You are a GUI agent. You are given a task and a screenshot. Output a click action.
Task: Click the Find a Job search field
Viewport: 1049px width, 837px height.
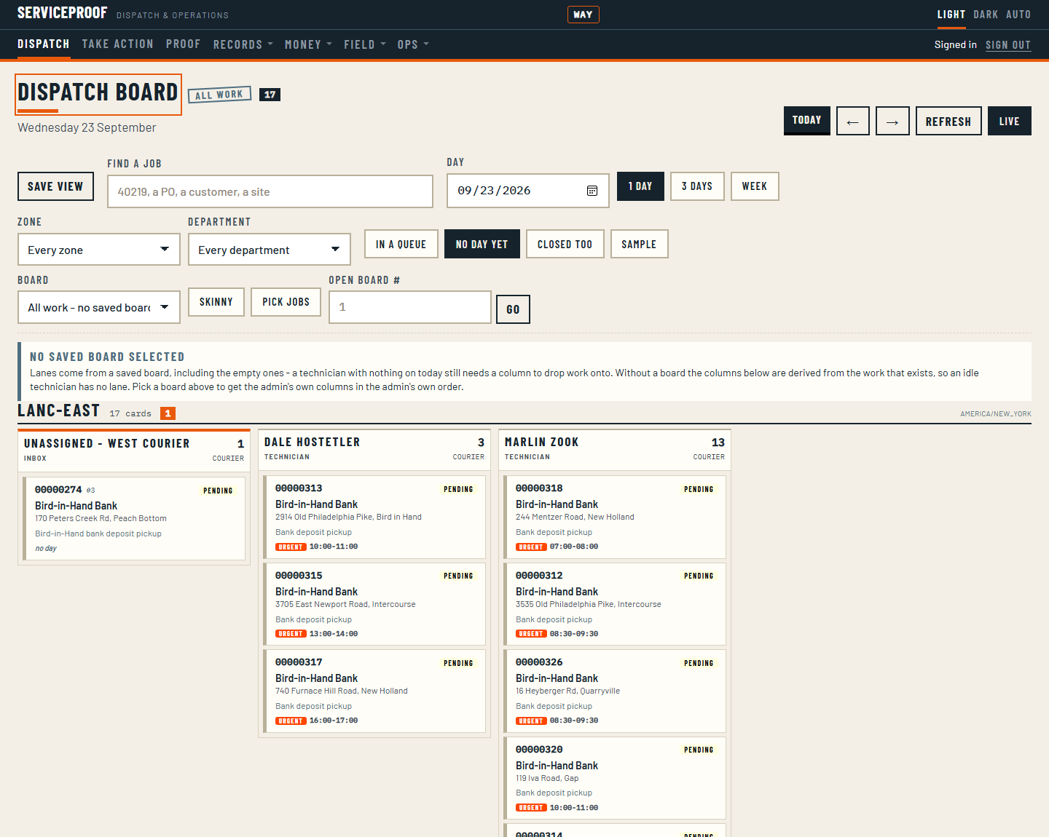click(x=270, y=191)
